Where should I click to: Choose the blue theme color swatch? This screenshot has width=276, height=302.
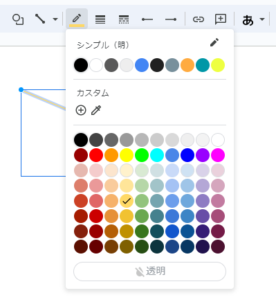(142, 65)
